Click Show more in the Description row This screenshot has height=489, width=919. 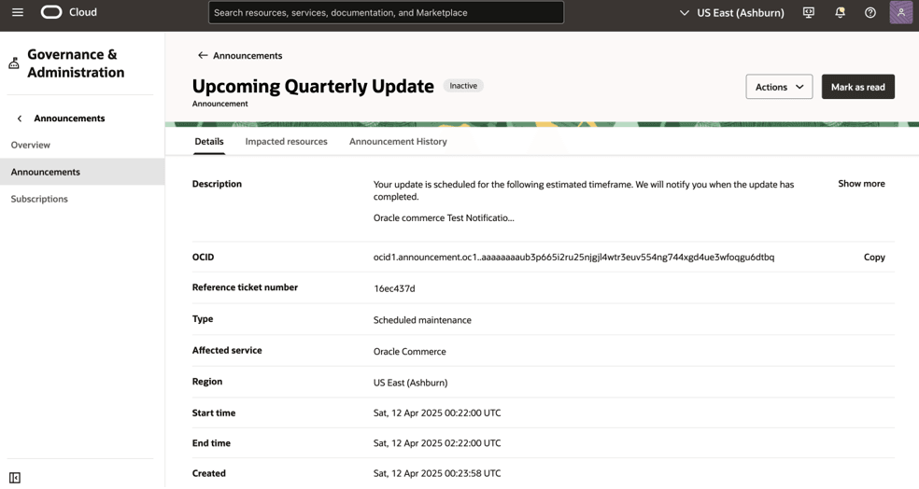click(x=861, y=183)
